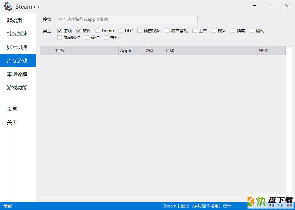Focus the game name or appid search box
Viewport: 295px width, 210px height.
[x=127, y=19]
